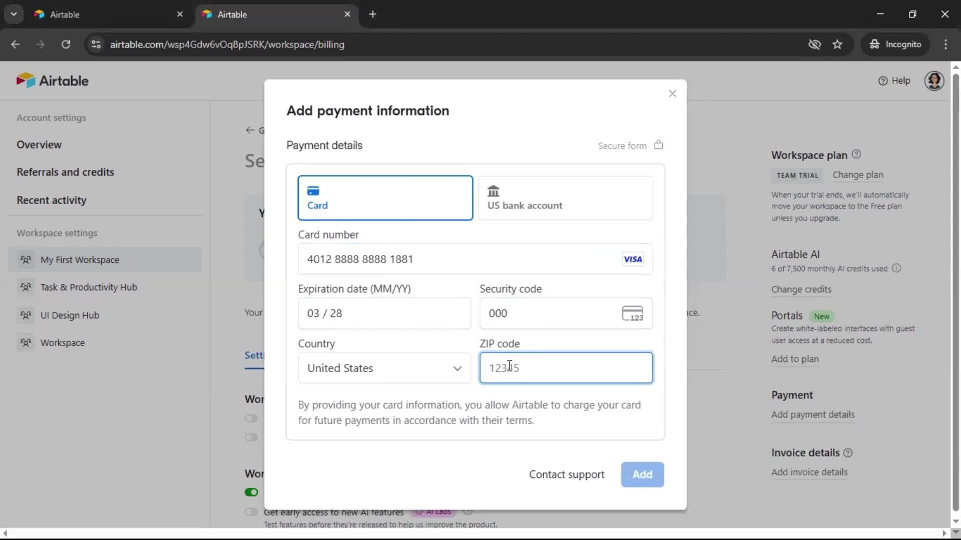
Task: Close the first Airtable browser tab
Action: [x=180, y=14]
